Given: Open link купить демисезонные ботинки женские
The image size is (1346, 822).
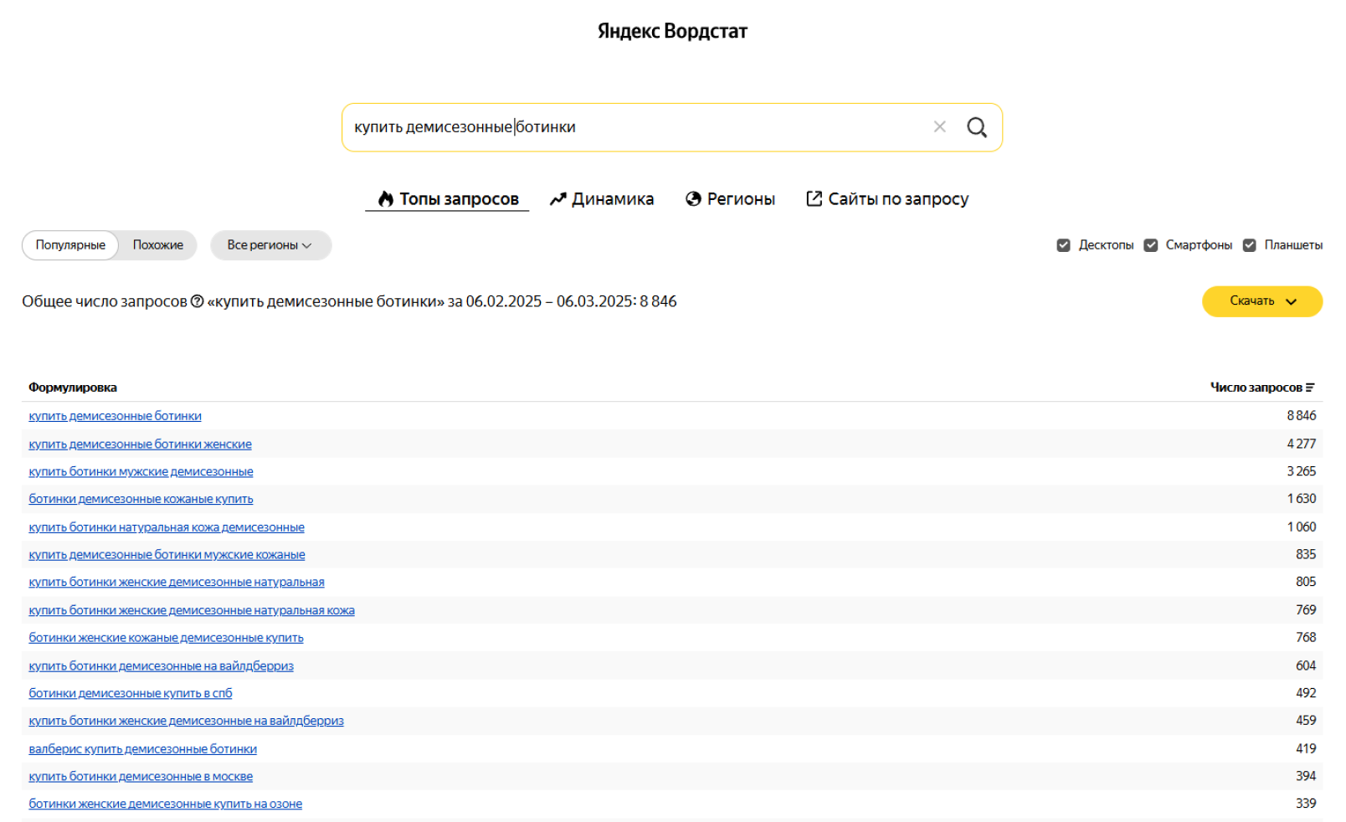Looking at the screenshot, I should pos(140,444).
